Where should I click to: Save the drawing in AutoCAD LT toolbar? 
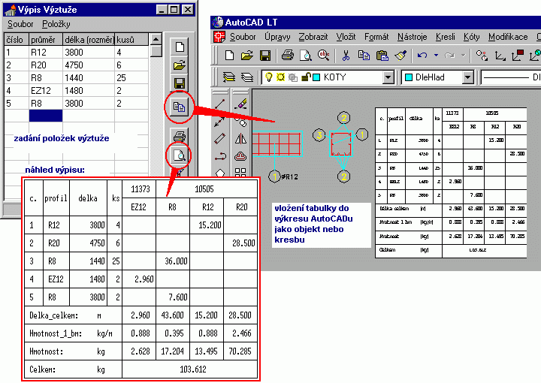coord(265,55)
